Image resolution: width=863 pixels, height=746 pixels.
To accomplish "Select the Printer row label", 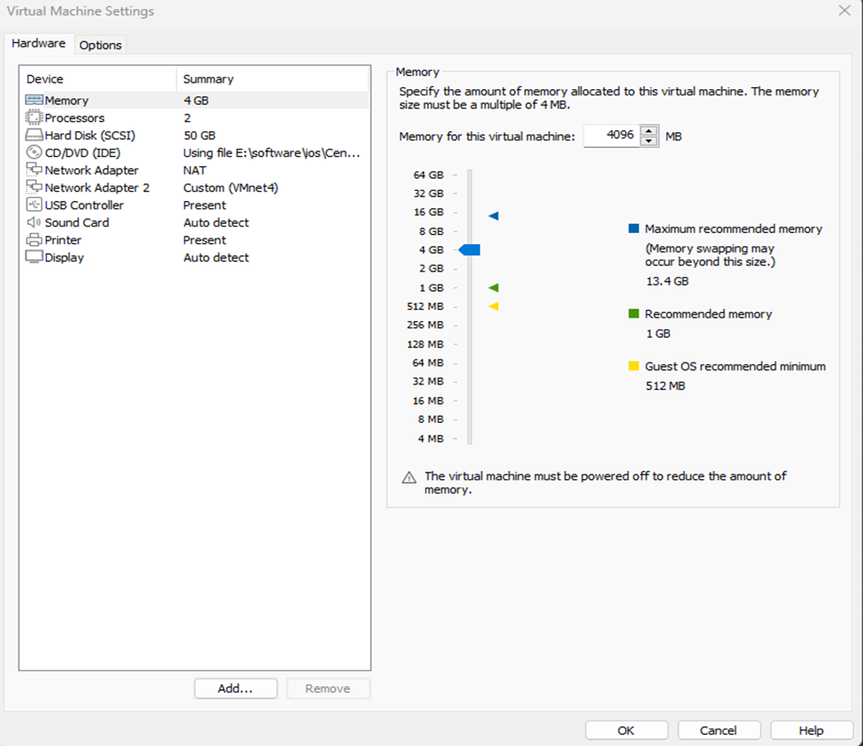I will [x=62, y=240].
